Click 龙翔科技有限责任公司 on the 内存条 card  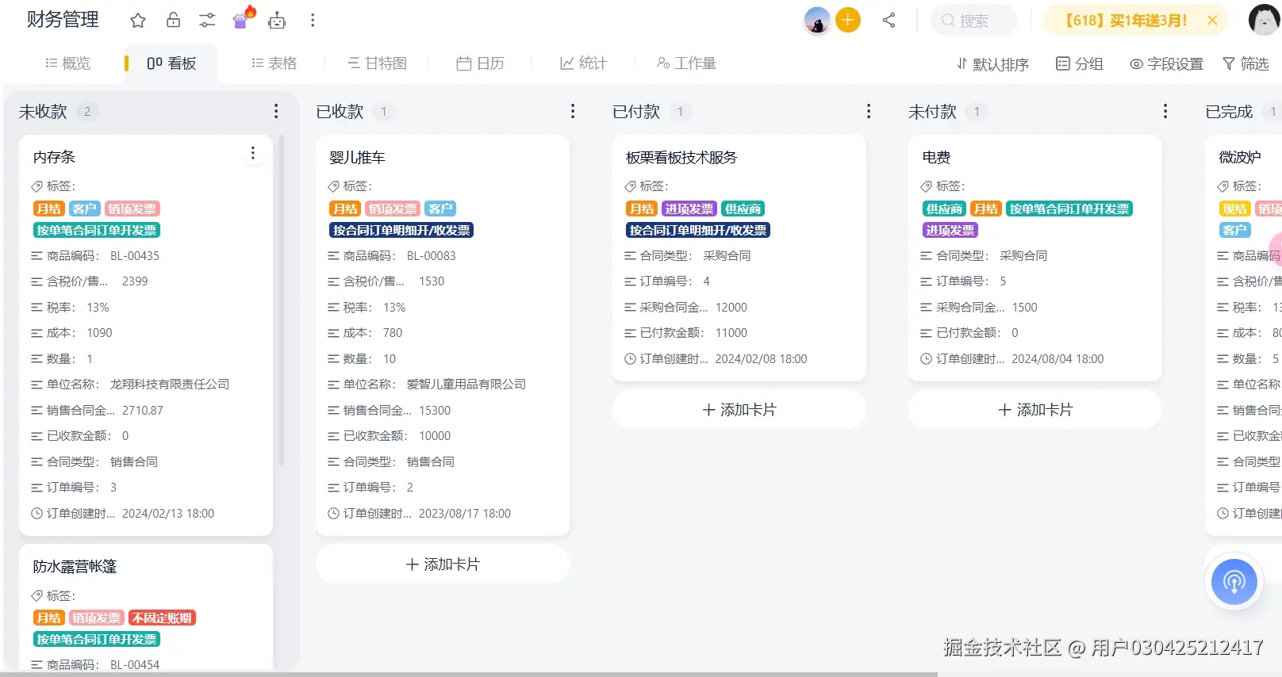pos(170,384)
